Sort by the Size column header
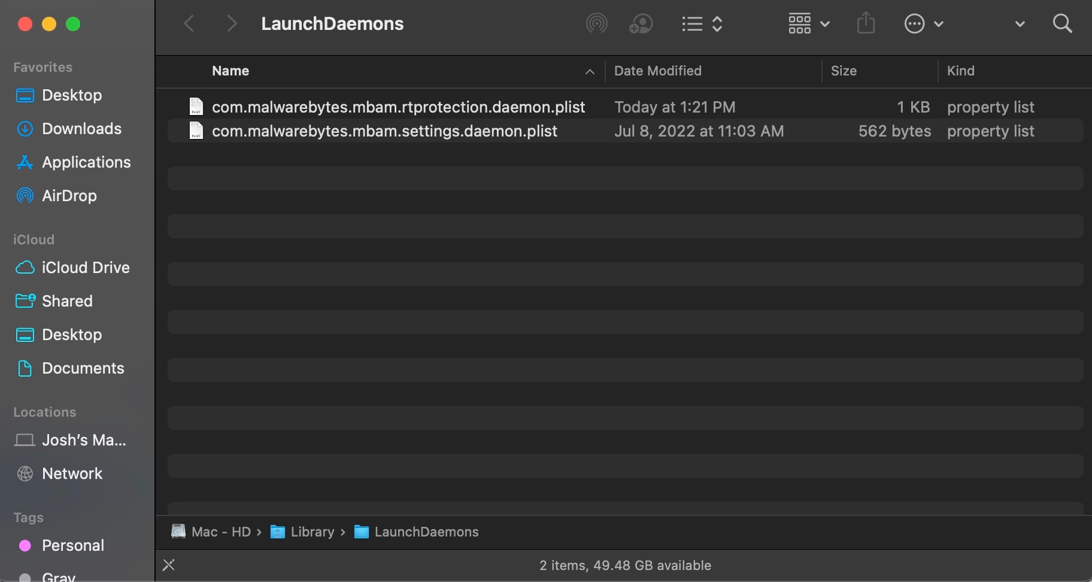1092x582 pixels. point(844,71)
